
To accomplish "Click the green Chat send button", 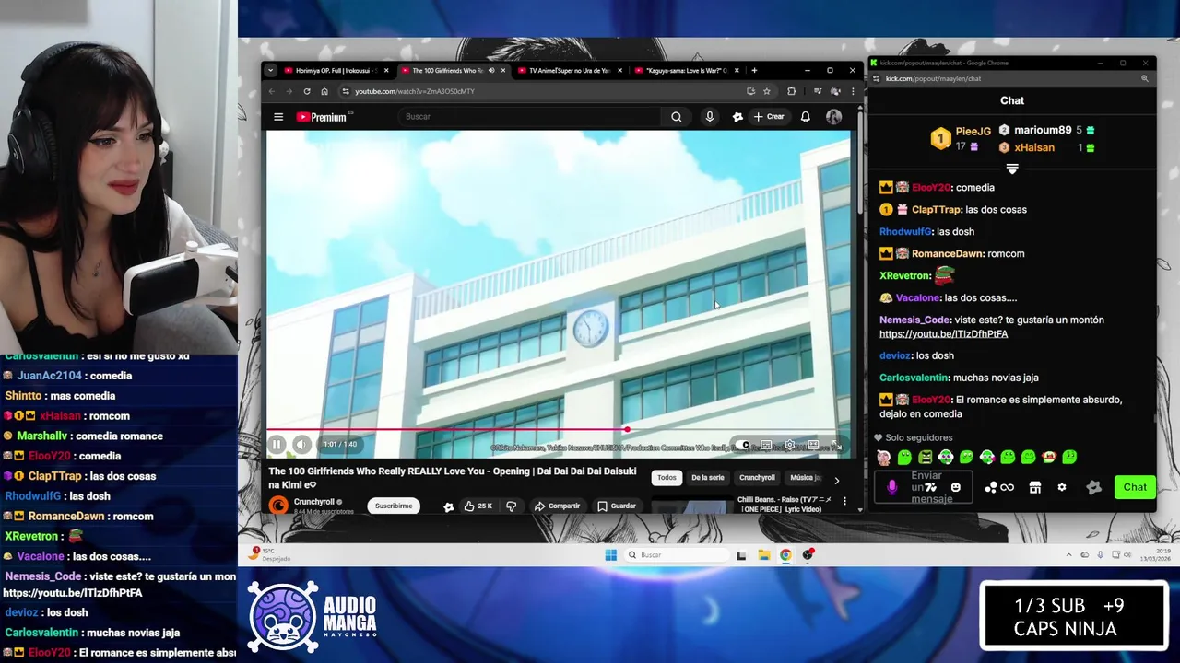I will [x=1135, y=487].
